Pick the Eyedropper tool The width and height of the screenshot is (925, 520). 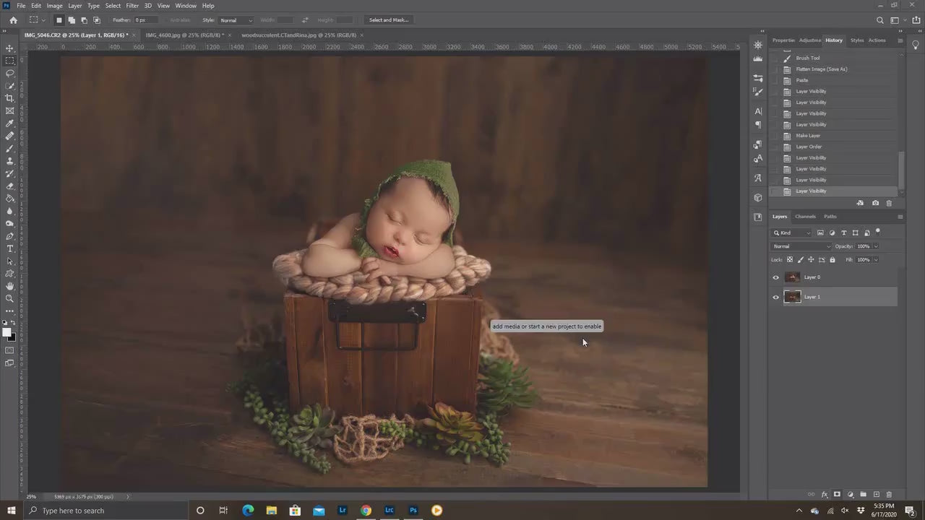[x=10, y=123]
